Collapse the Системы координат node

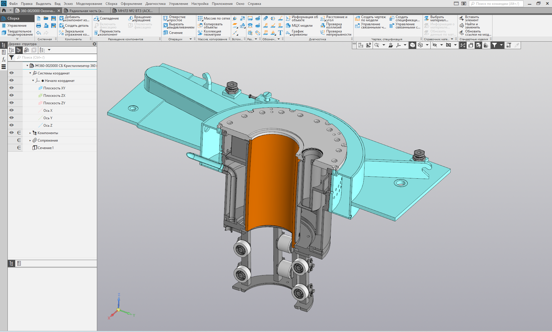(30, 73)
